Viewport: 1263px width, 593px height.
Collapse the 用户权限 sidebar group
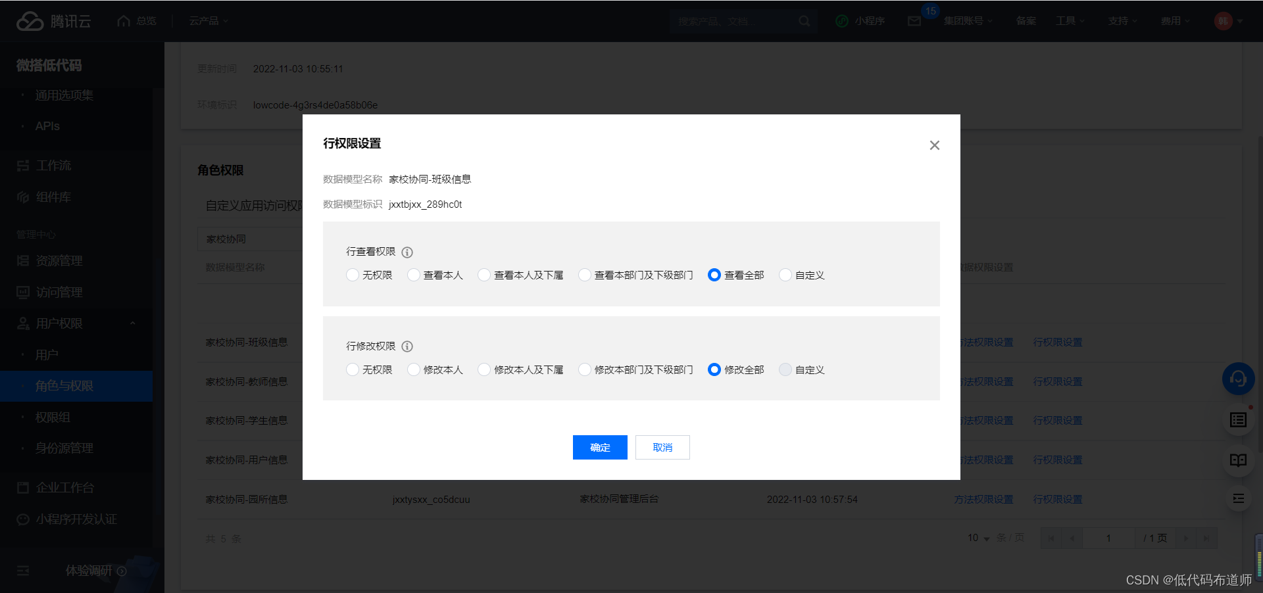tap(133, 323)
